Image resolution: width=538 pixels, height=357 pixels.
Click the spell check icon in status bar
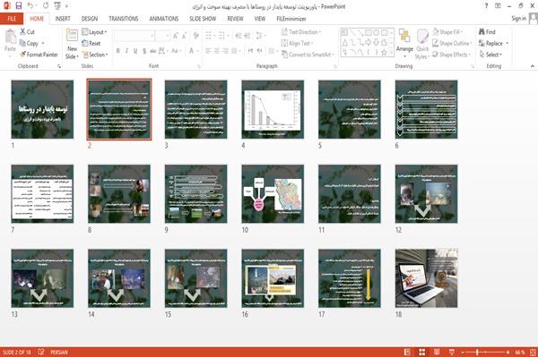(x=41, y=352)
